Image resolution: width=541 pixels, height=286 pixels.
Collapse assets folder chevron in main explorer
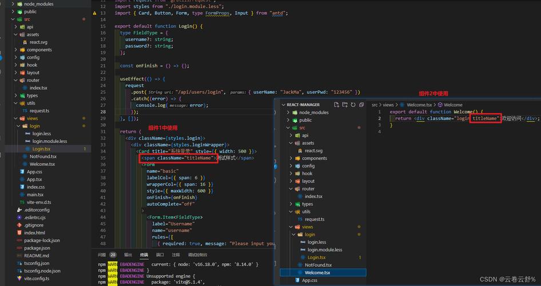click(16, 34)
